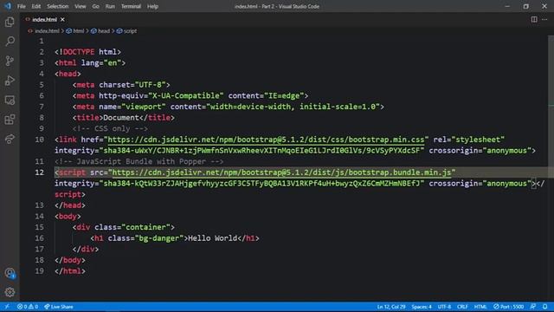
Task: Open More Actions ellipsis in editor
Action: [x=544, y=19]
